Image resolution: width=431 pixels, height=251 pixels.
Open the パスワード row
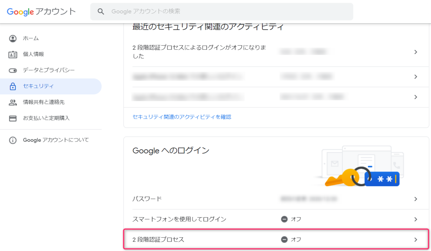pos(276,199)
